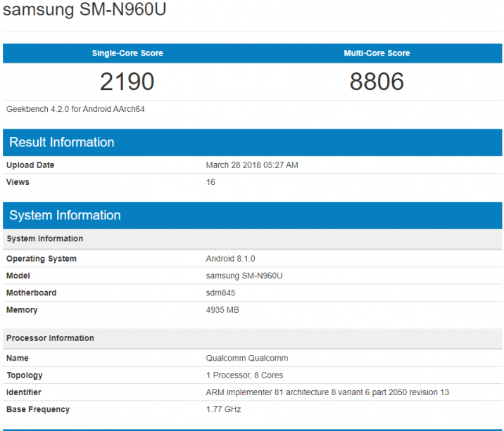Select the Motherboard label

[x=31, y=293]
